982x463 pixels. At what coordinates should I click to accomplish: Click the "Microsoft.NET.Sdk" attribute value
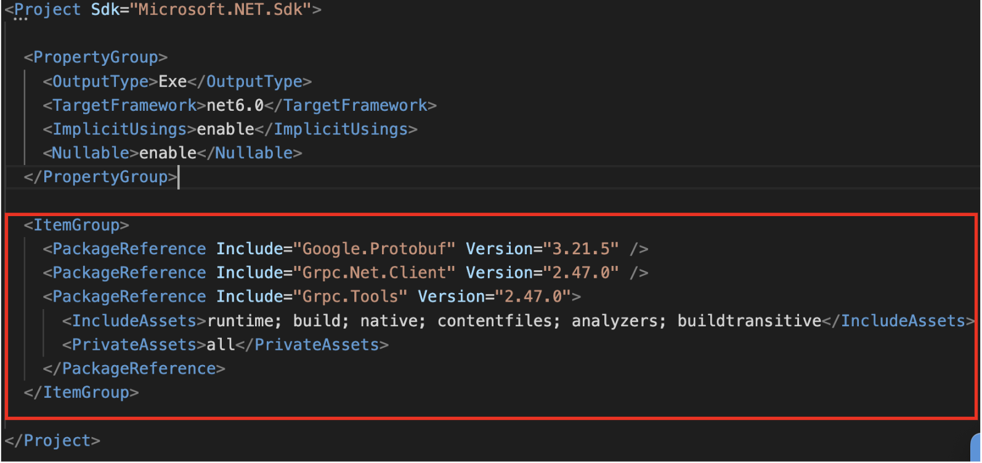[220, 10]
